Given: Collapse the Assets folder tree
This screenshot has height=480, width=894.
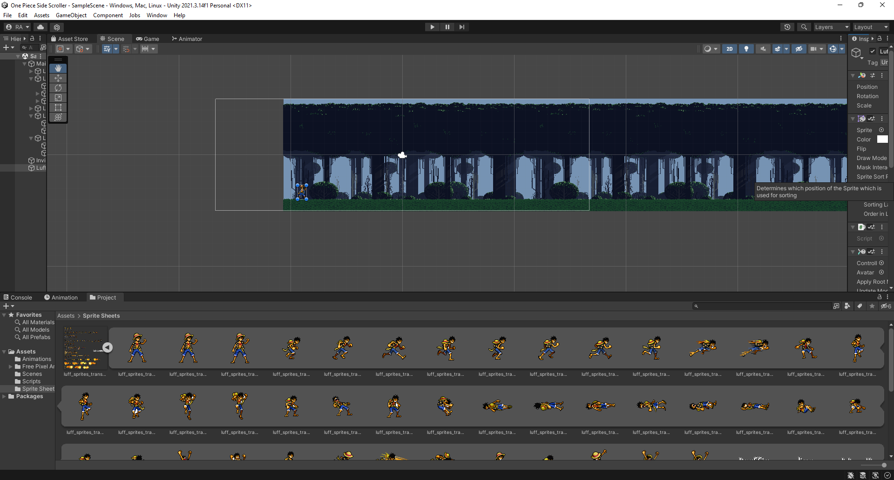Looking at the screenshot, I should [x=4, y=352].
